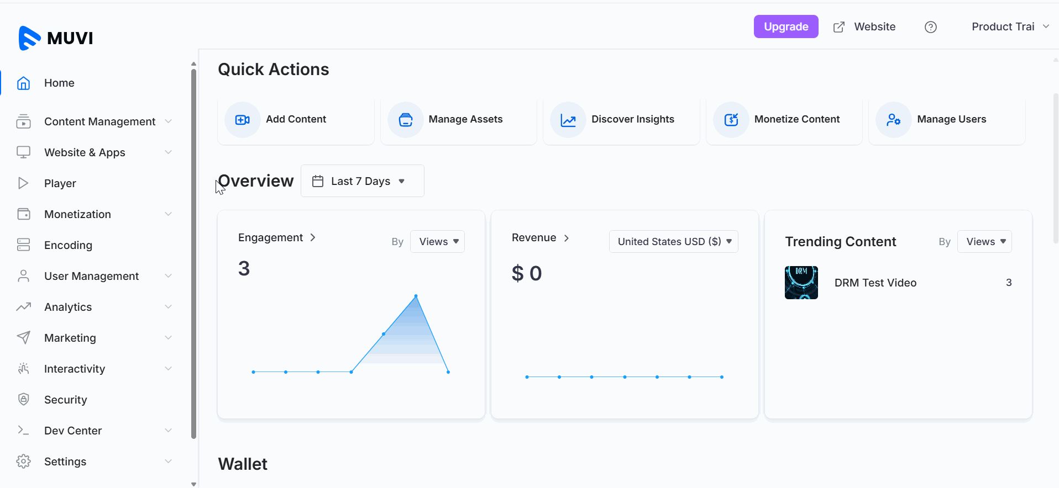Click the Encoding sidebar icon
The width and height of the screenshot is (1059, 488).
pos(23,245)
